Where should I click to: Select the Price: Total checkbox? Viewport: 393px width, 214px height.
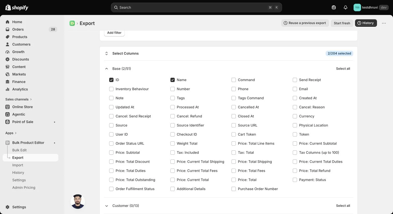click(234, 180)
